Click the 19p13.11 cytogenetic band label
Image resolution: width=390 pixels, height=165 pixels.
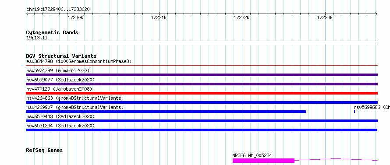(37, 38)
